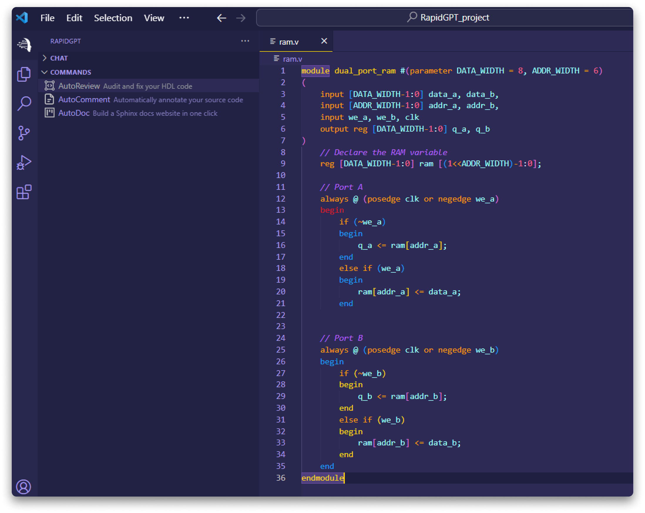Click 'ram[addr_b] <= data_b;' statement

tap(409, 442)
